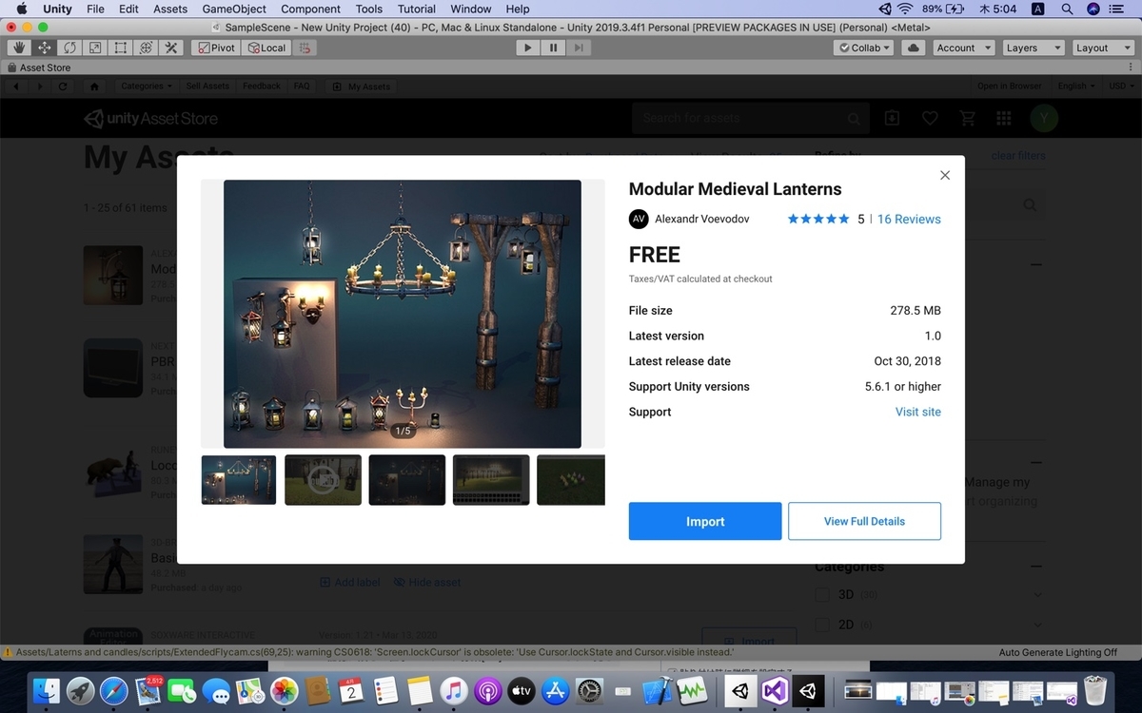Select the Scale tool

(95, 48)
